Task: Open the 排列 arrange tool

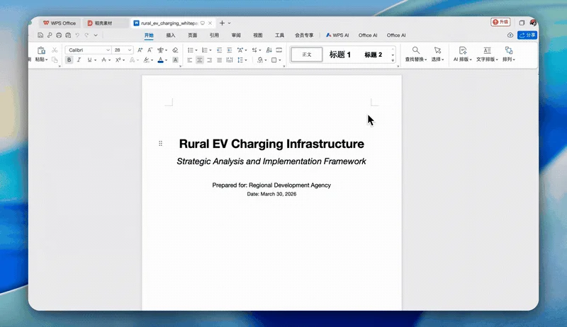Action: tap(509, 54)
